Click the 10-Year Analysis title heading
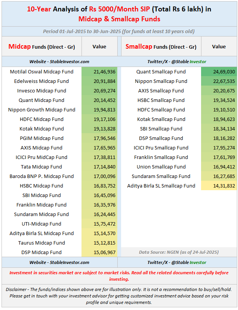The image size is (238, 310). click(119, 14)
